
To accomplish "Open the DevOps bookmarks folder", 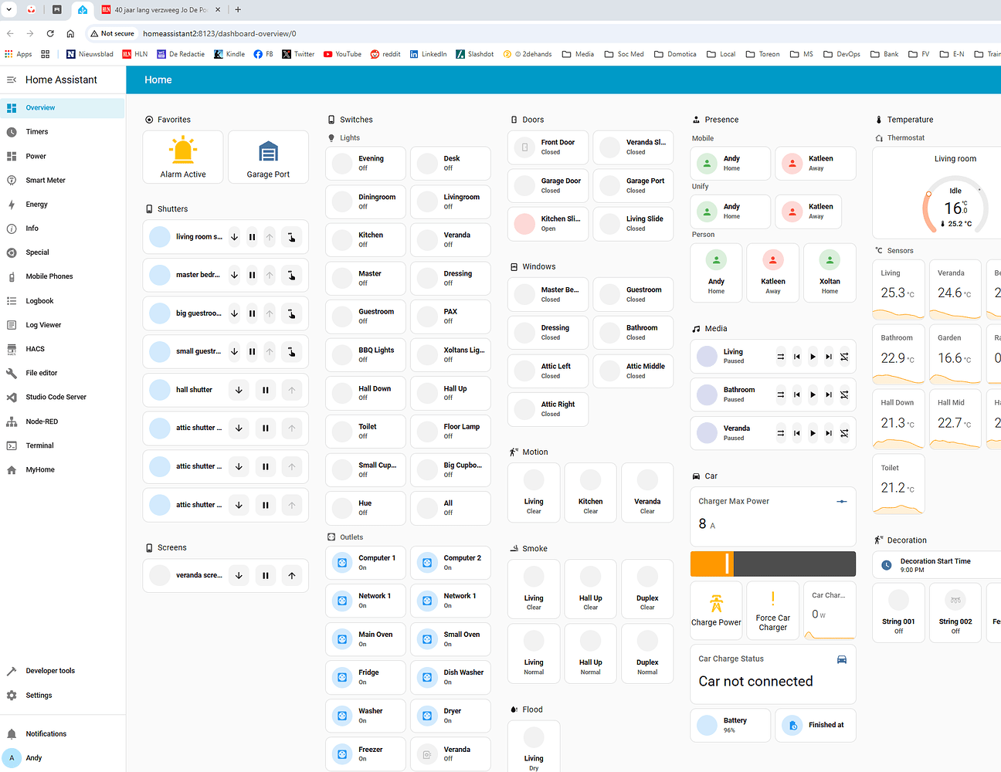I will pos(842,54).
